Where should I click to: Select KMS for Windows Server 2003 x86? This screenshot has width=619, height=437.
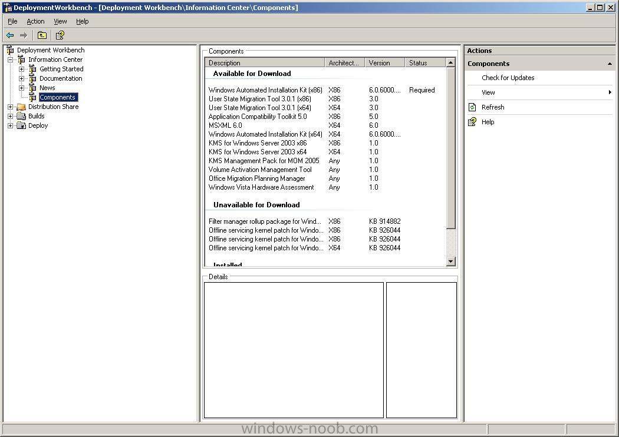point(325,143)
